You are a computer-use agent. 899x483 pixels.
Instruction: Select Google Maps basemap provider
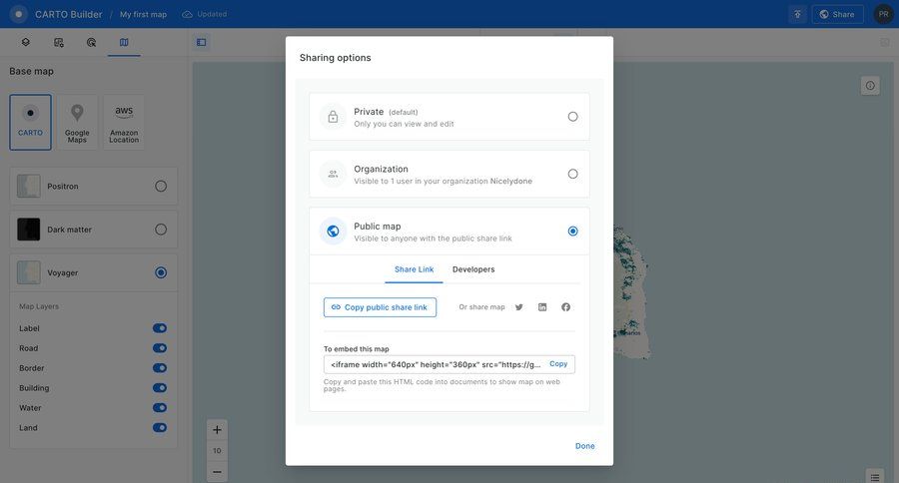(x=77, y=122)
